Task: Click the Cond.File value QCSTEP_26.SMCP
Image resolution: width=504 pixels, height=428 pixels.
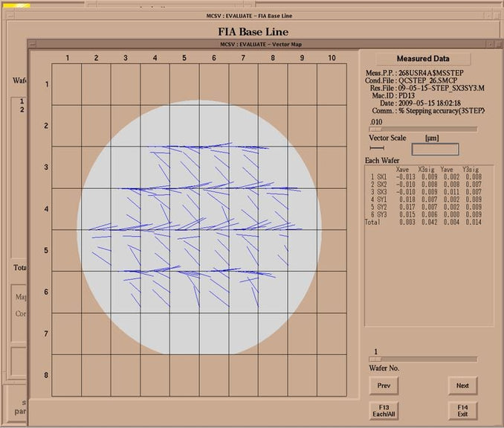Action: coord(428,80)
